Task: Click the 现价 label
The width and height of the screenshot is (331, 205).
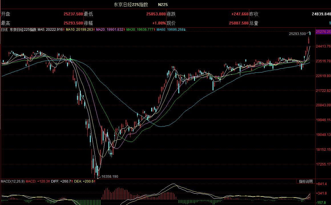Action: pos(171,23)
